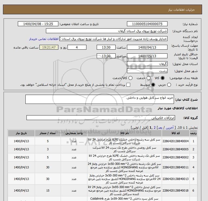Click item code 2286420138840018
The height and width of the screenshot is (201, 208).
176,190
